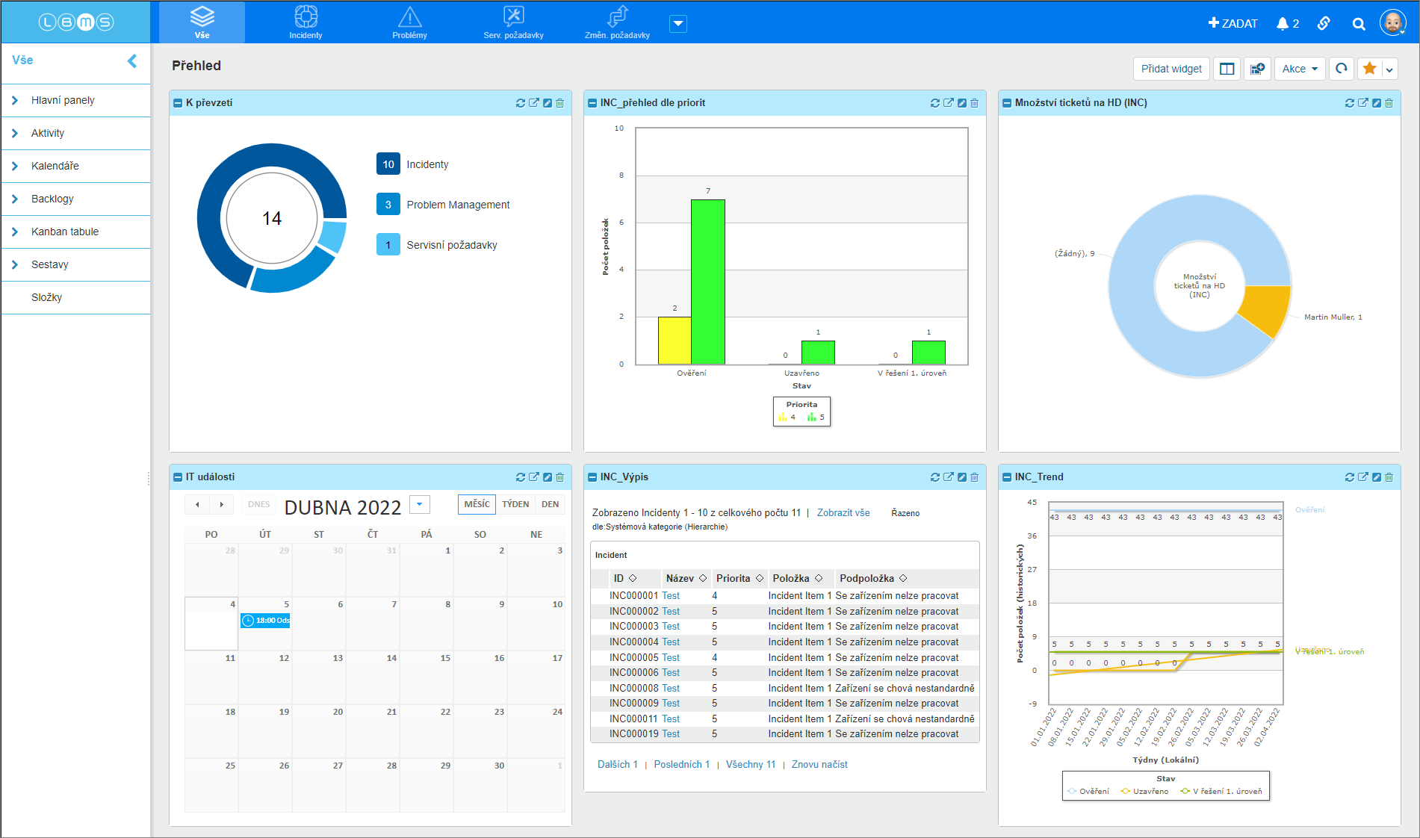1420x838 pixels.
Task: Collapse the Vše sidebar panel
Action: [x=132, y=60]
